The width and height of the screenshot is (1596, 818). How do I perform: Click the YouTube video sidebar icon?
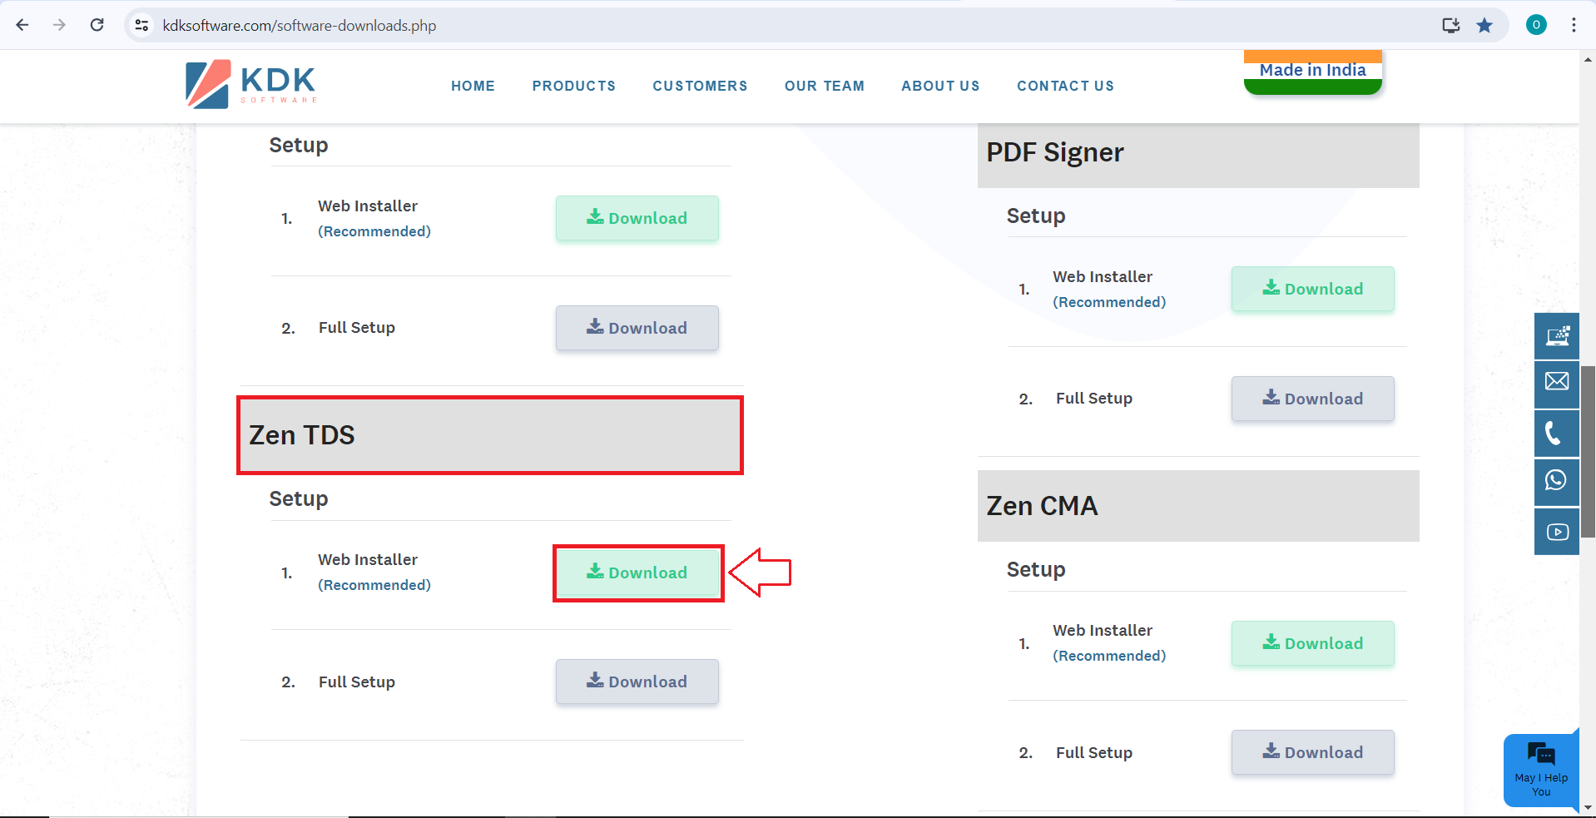1556,531
